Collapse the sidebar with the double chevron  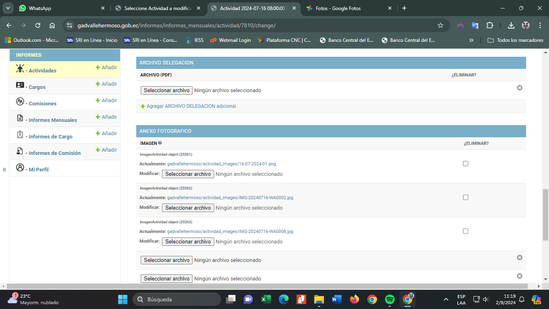[4, 169]
